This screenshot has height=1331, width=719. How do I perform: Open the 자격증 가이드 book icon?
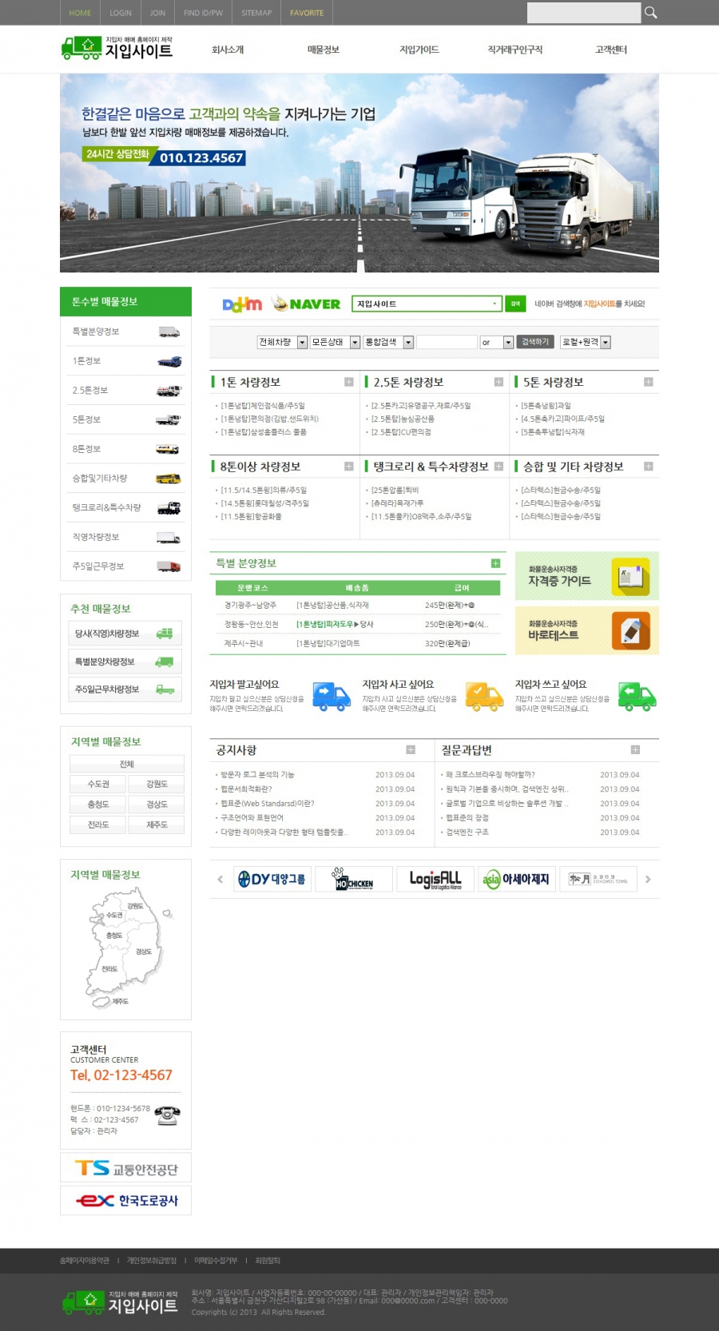(630, 576)
